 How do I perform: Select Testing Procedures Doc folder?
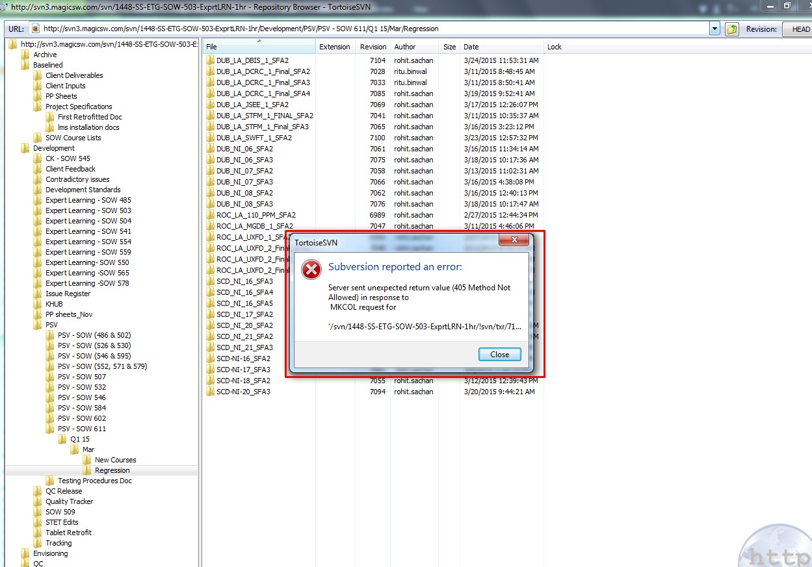[x=94, y=481]
